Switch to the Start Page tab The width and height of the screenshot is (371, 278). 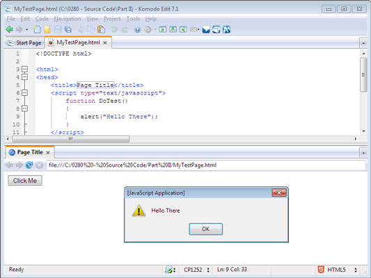[24, 43]
